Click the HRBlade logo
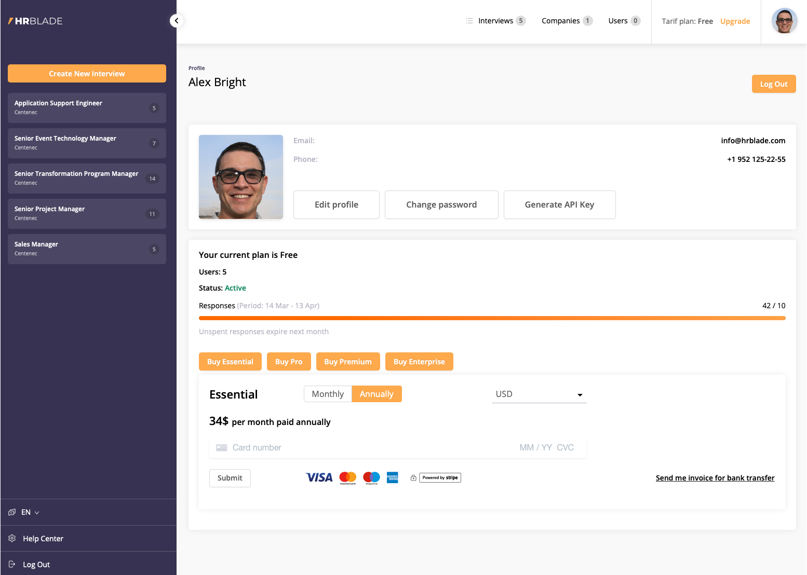807x575 pixels. [x=35, y=21]
